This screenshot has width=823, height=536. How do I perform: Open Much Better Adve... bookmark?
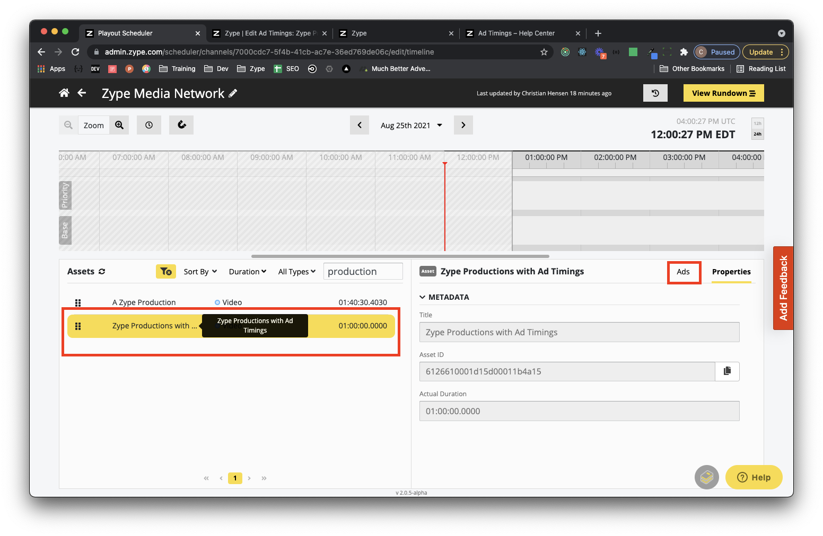(x=395, y=69)
